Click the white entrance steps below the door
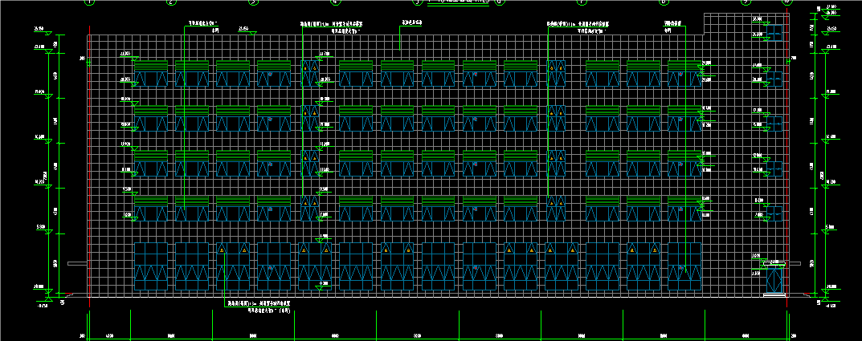The image size is (862, 341). [775, 295]
